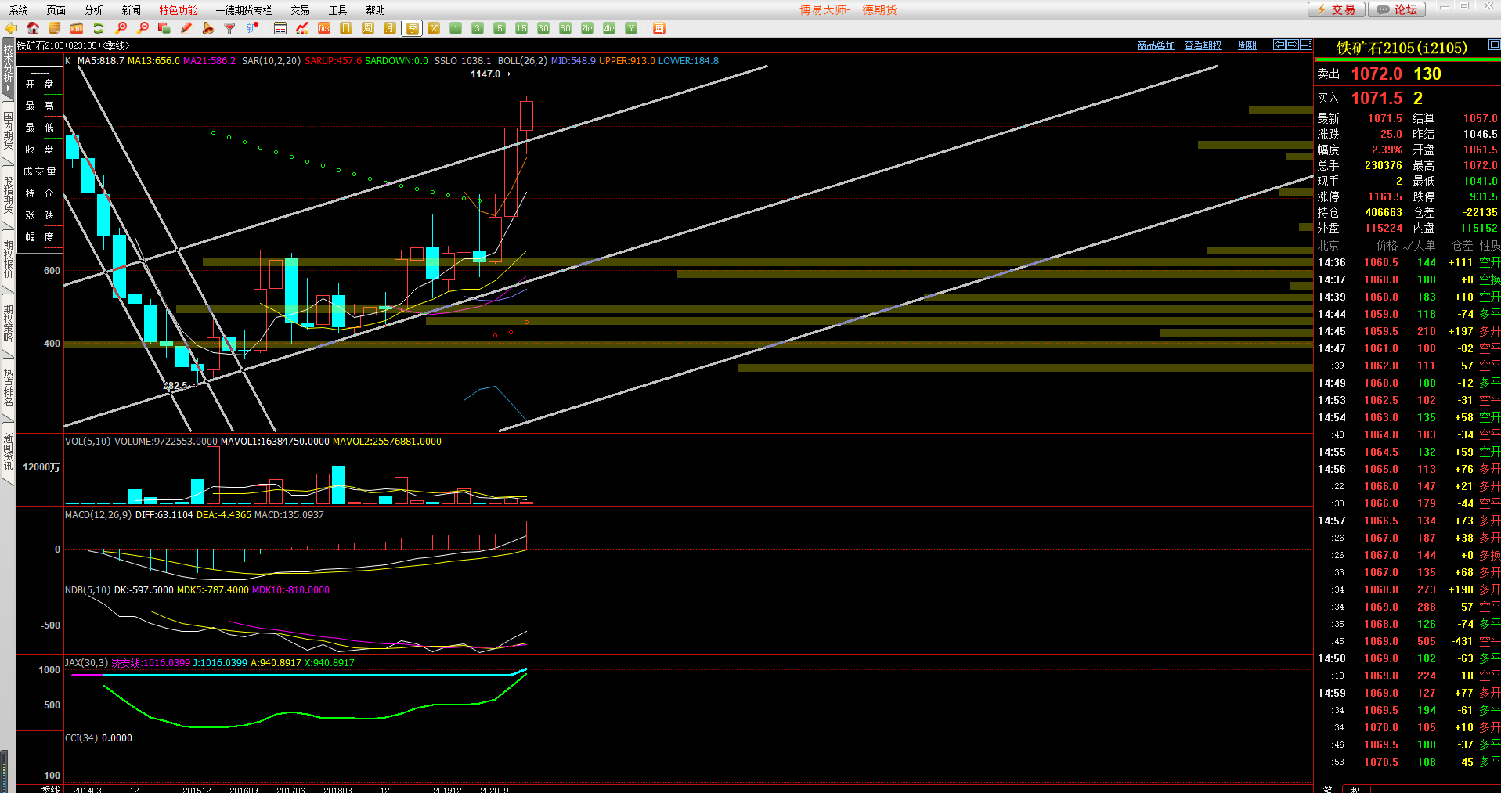1501x793 pixels.
Task: Select the green Y yearly period icon
Action: (631, 28)
